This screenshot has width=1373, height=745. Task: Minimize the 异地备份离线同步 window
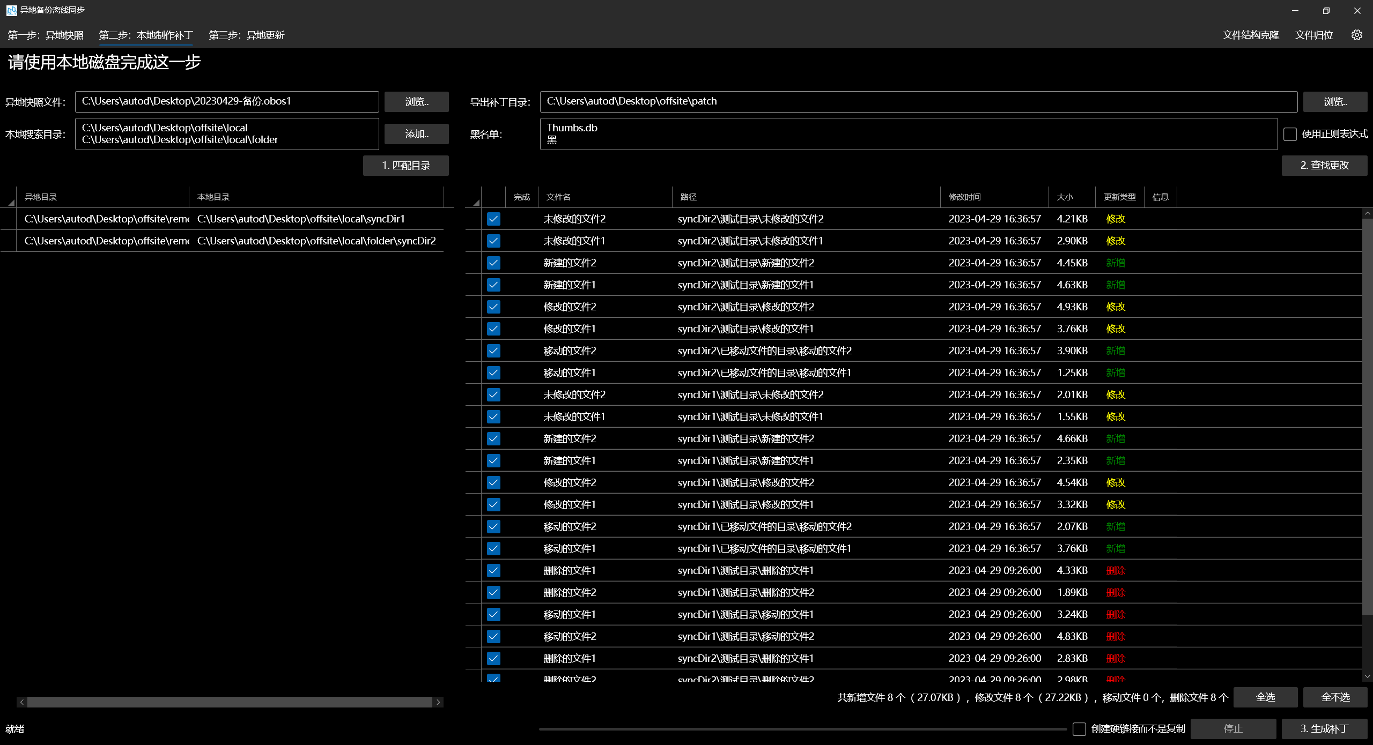click(1295, 10)
